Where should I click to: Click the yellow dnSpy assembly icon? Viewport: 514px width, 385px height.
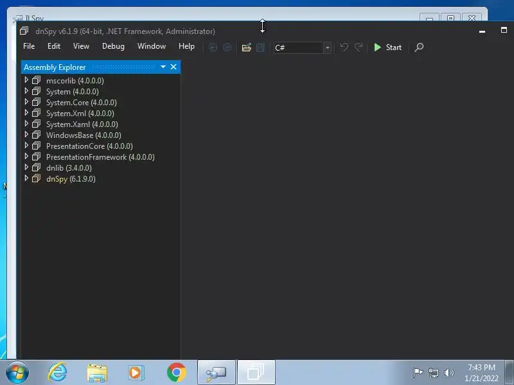click(36, 178)
